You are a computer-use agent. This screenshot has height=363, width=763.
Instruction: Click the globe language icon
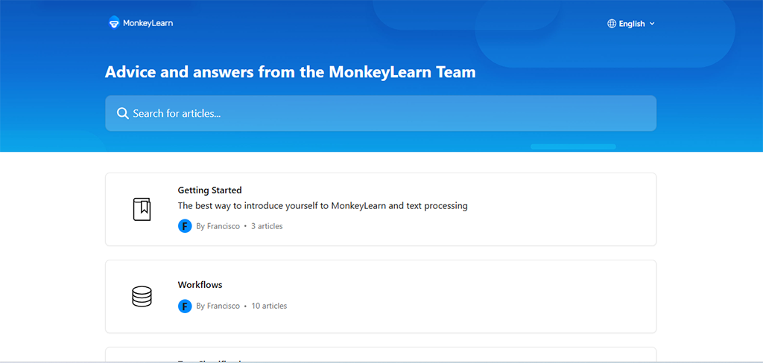pyautogui.click(x=612, y=23)
